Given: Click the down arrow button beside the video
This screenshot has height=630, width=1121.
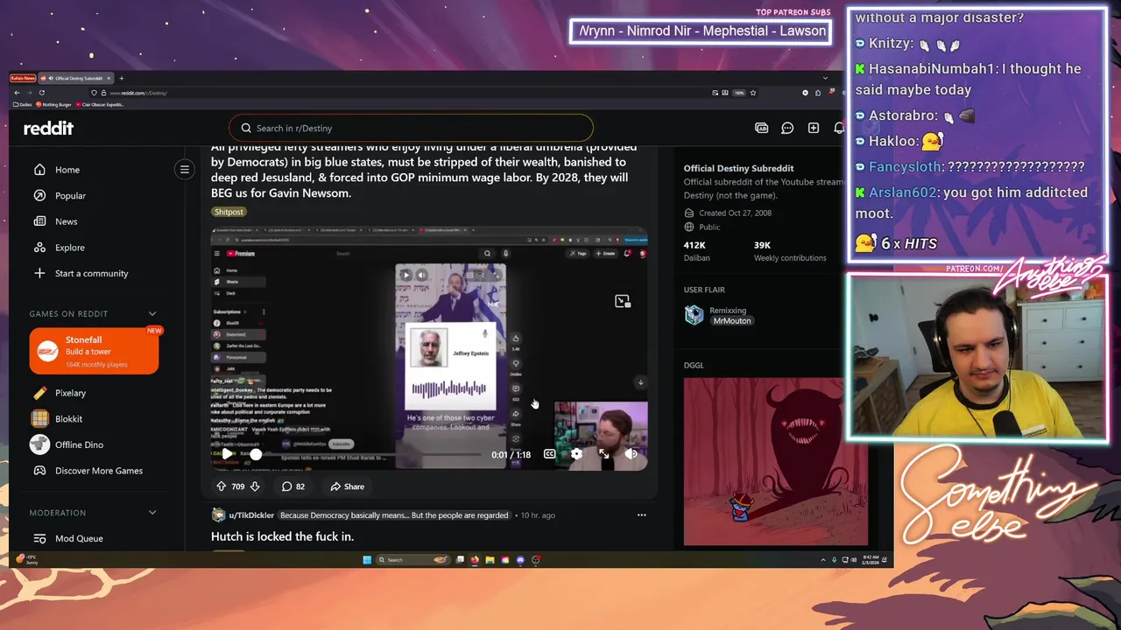Looking at the screenshot, I should coord(640,382).
